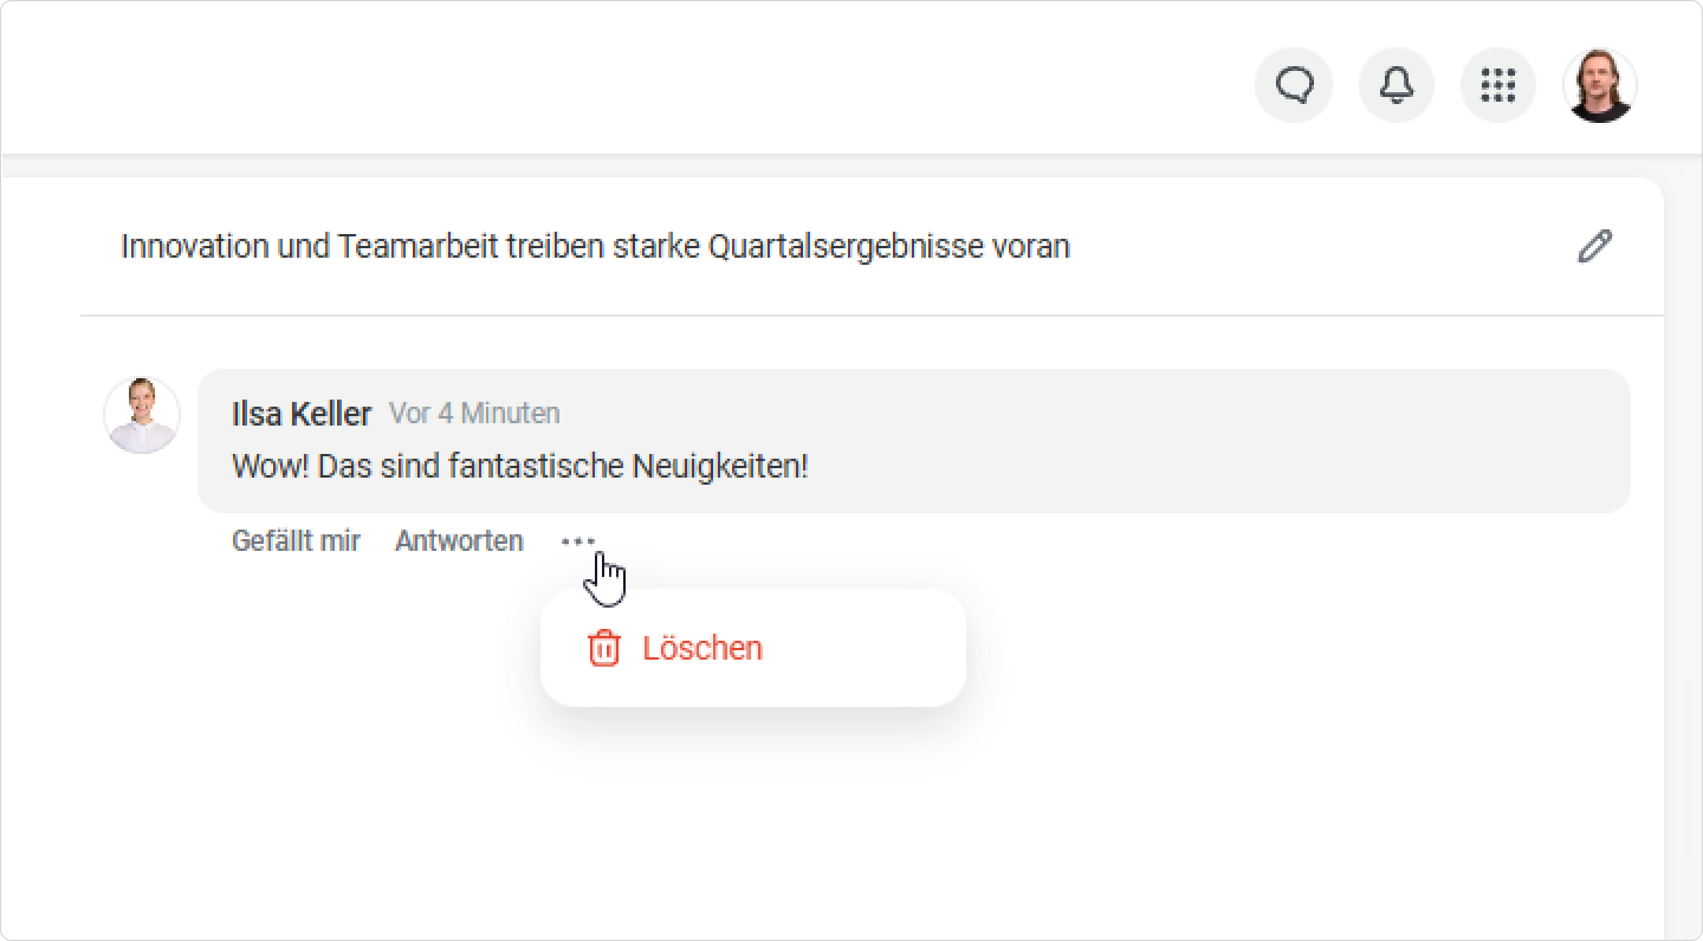This screenshot has height=941, width=1703.
Task: Click the comment text Wow! Das sind fantastische Neuigkeiten!
Action: pos(520,466)
